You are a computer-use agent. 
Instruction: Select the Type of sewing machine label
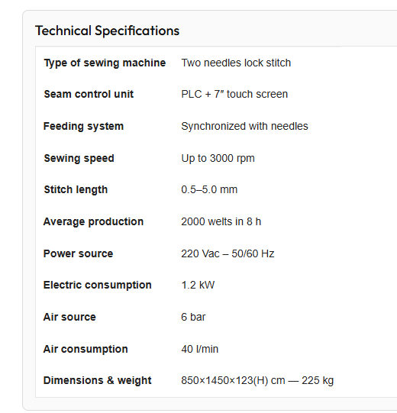pos(105,63)
